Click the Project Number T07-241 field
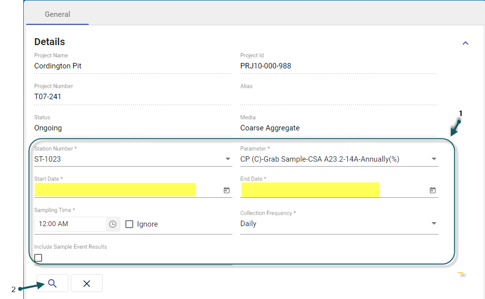The height and width of the screenshot is (299, 485). [x=48, y=97]
